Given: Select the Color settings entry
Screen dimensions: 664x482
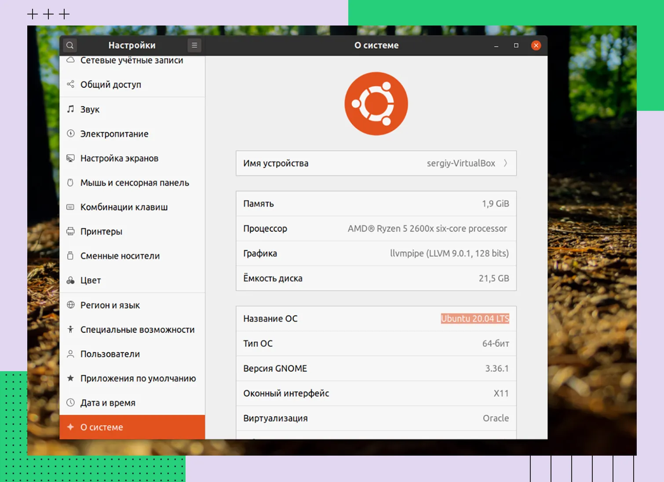Looking at the screenshot, I should point(91,281).
